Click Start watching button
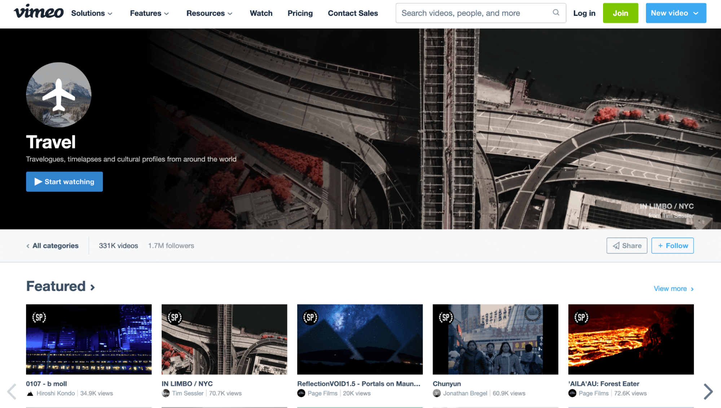 (64, 182)
